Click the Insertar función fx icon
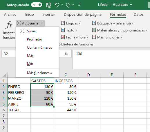Screen dimensions: 150x132 [9, 25]
